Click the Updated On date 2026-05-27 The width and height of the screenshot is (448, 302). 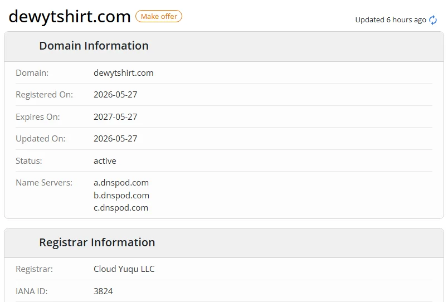pos(115,139)
